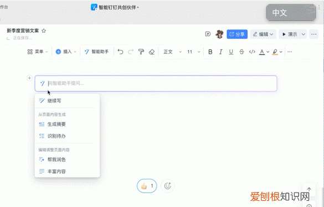The image size is (324, 207).
Task: Clear formatting with eraser icon
Action: click(x=152, y=52)
